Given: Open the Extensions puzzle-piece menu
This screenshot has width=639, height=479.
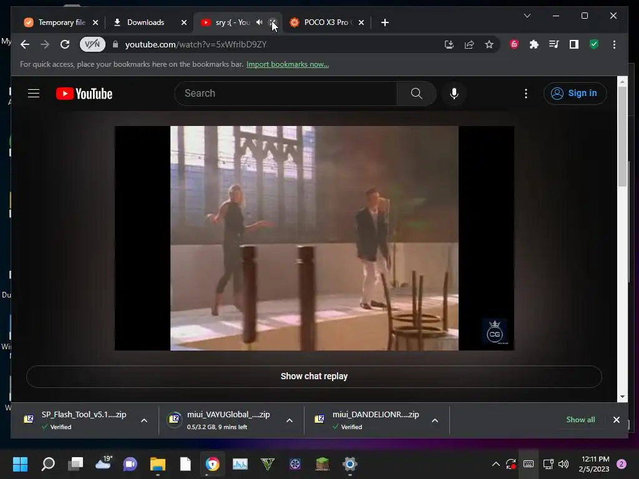Looking at the screenshot, I should tap(534, 44).
